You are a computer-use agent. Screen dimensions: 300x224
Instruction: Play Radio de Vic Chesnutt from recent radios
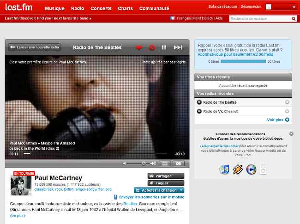199,111
